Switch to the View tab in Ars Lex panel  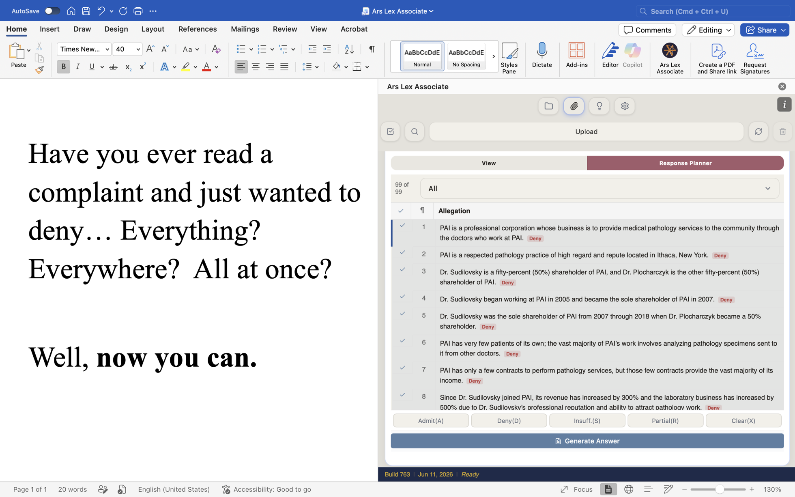[488, 163]
